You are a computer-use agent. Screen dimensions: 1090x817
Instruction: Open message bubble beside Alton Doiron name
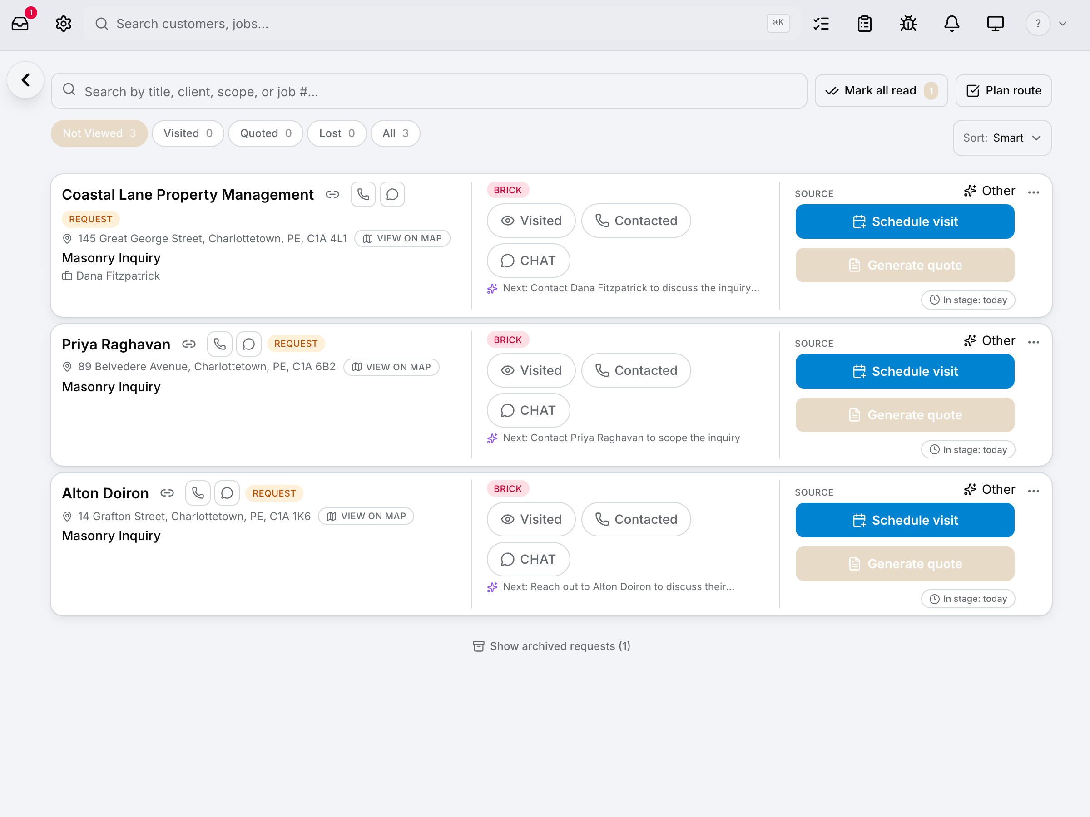pyautogui.click(x=227, y=493)
